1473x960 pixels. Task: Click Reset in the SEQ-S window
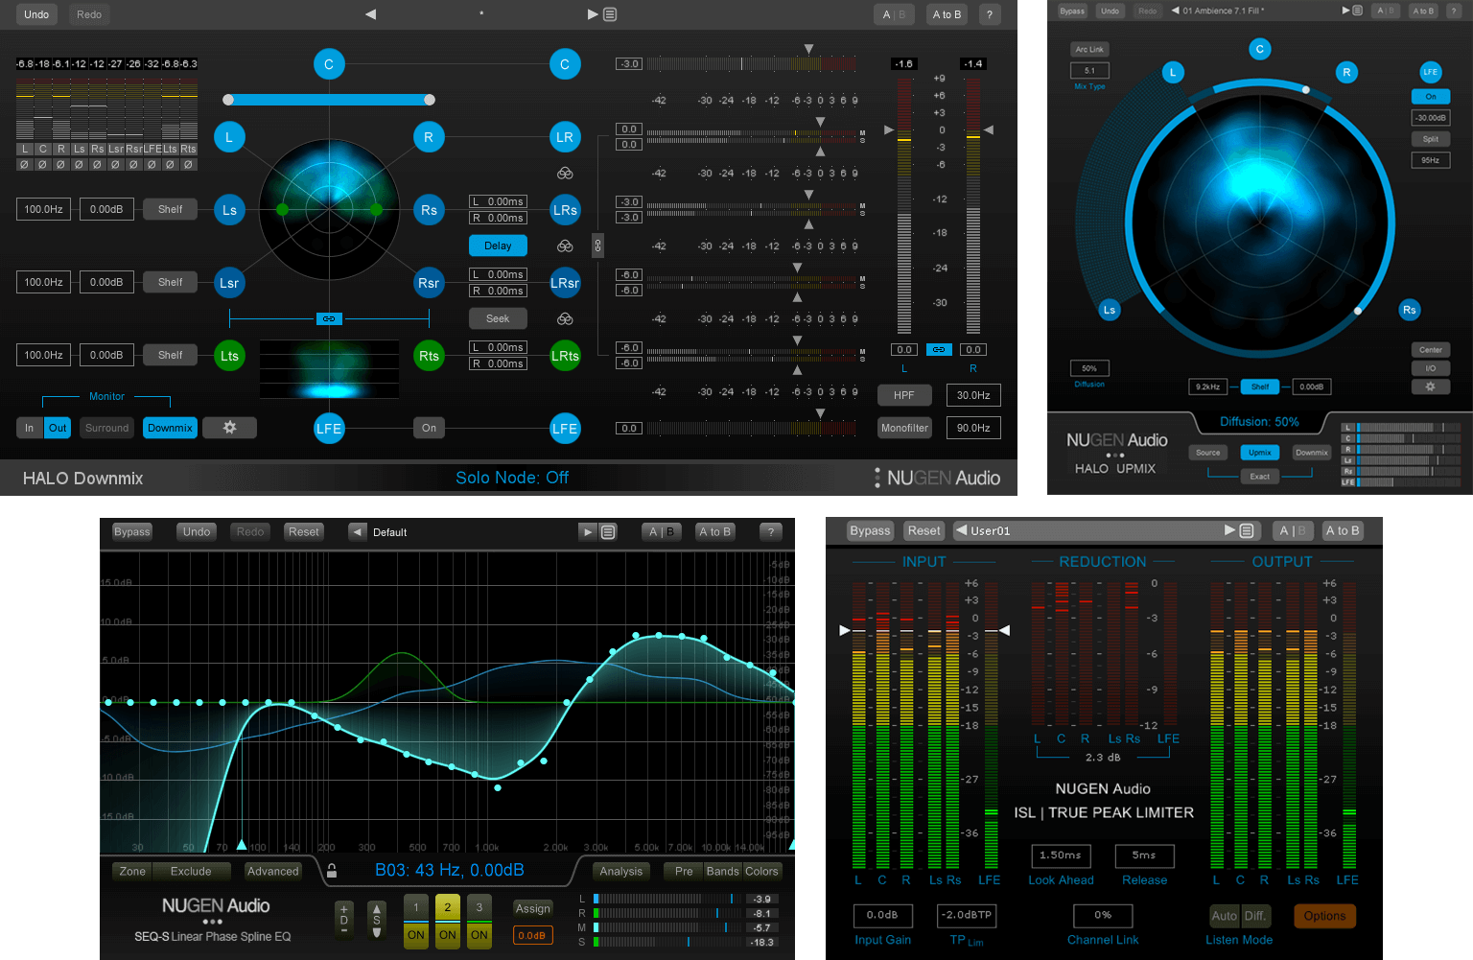pyautogui.click(x=304, y=531)
